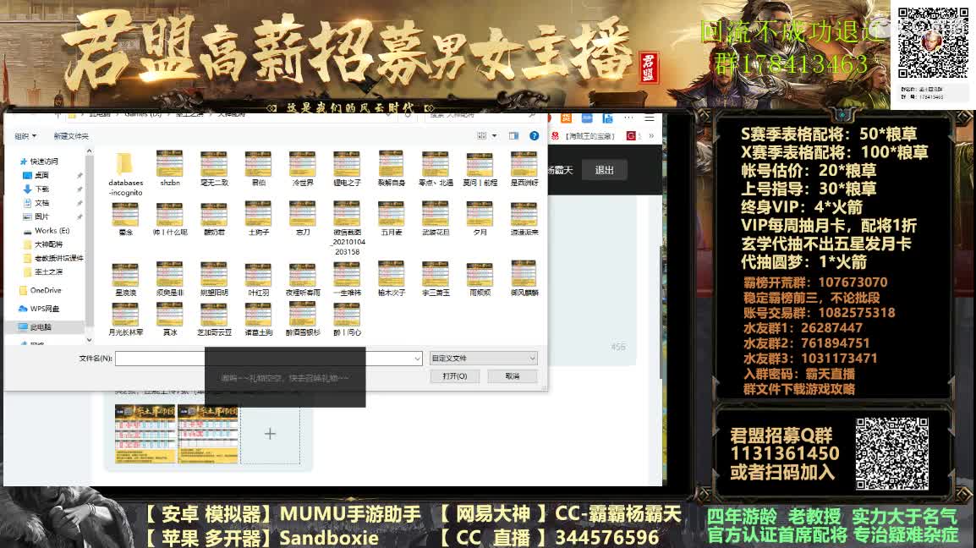Change view layout icon in file dialog
The height and width of the screenshot is (548, 976).
481,136
